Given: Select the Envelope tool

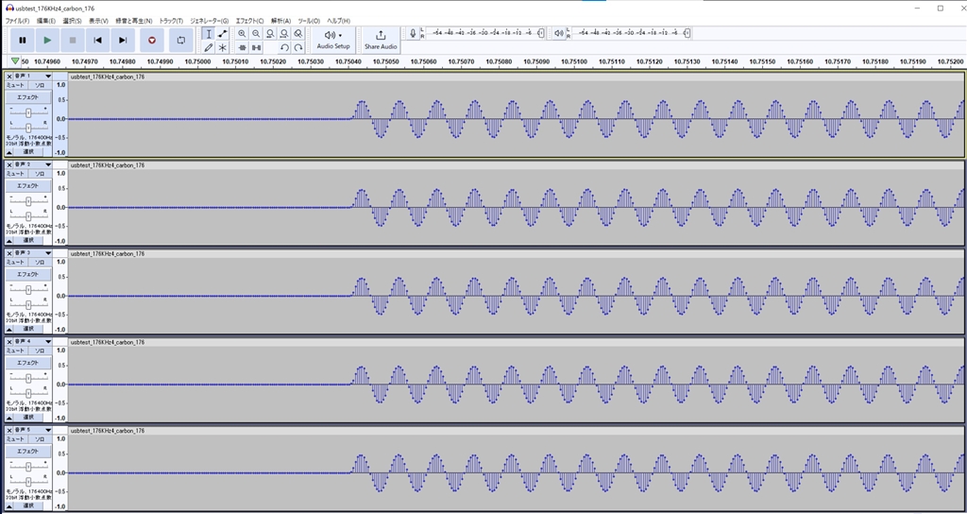Looking at the screenshot, I should (x=223, y=33).
